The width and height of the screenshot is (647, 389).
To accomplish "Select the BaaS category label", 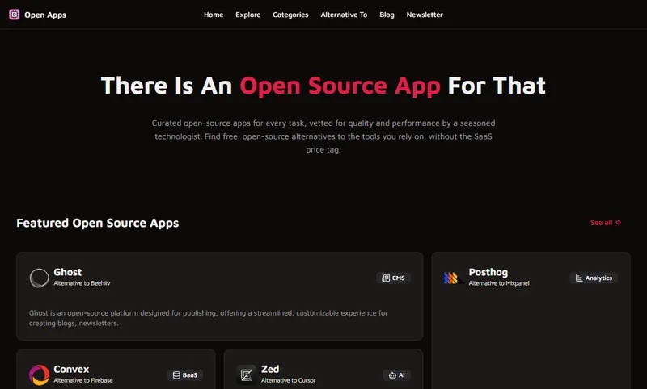I will point(190,375).
